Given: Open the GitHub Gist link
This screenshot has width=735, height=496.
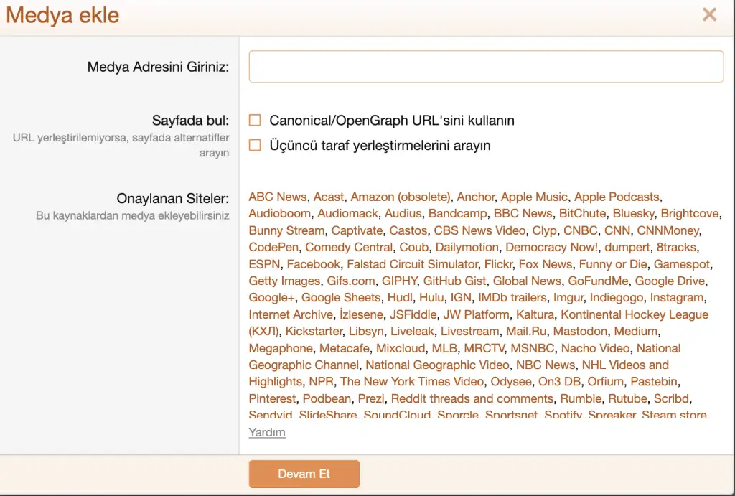Looking at the screenshot, I should coord(454,281).
